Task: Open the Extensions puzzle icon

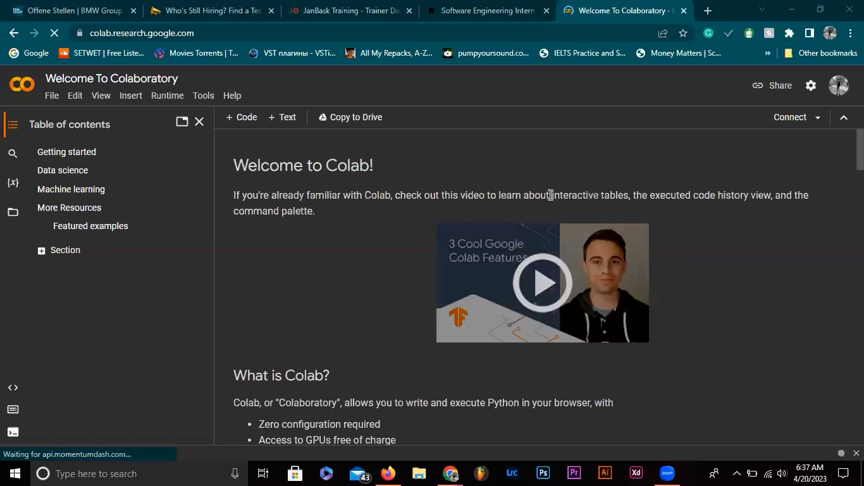Action: coord(789,33)
